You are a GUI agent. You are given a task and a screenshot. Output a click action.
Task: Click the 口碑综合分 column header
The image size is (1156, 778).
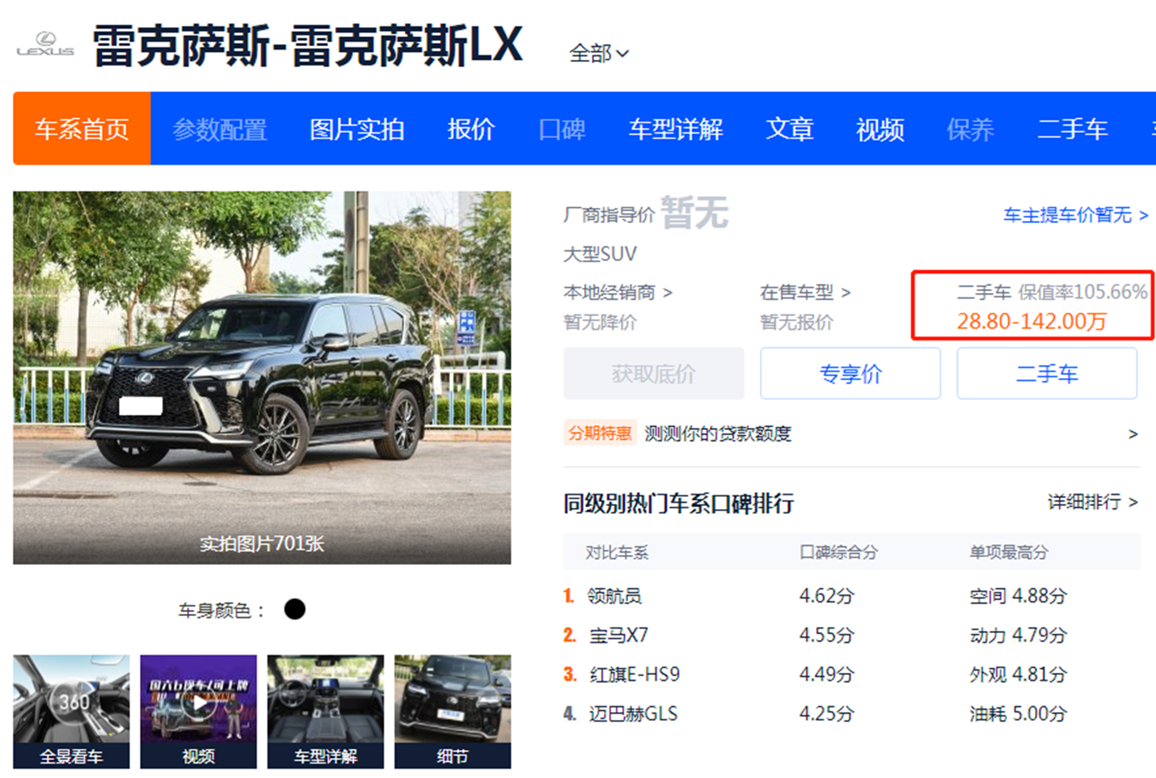click(x=839, y=552)
